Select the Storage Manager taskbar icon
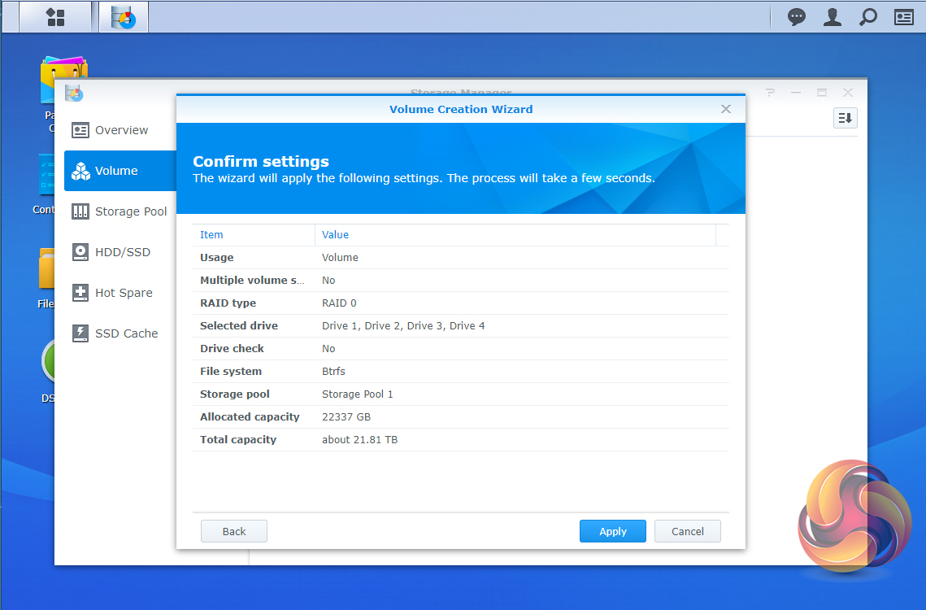Image resolution: width=926 pixels, height=610 pixels. coord(124,17)
